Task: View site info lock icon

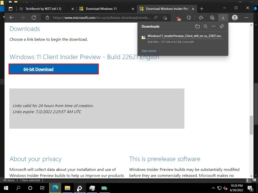Action: point(47,18)
